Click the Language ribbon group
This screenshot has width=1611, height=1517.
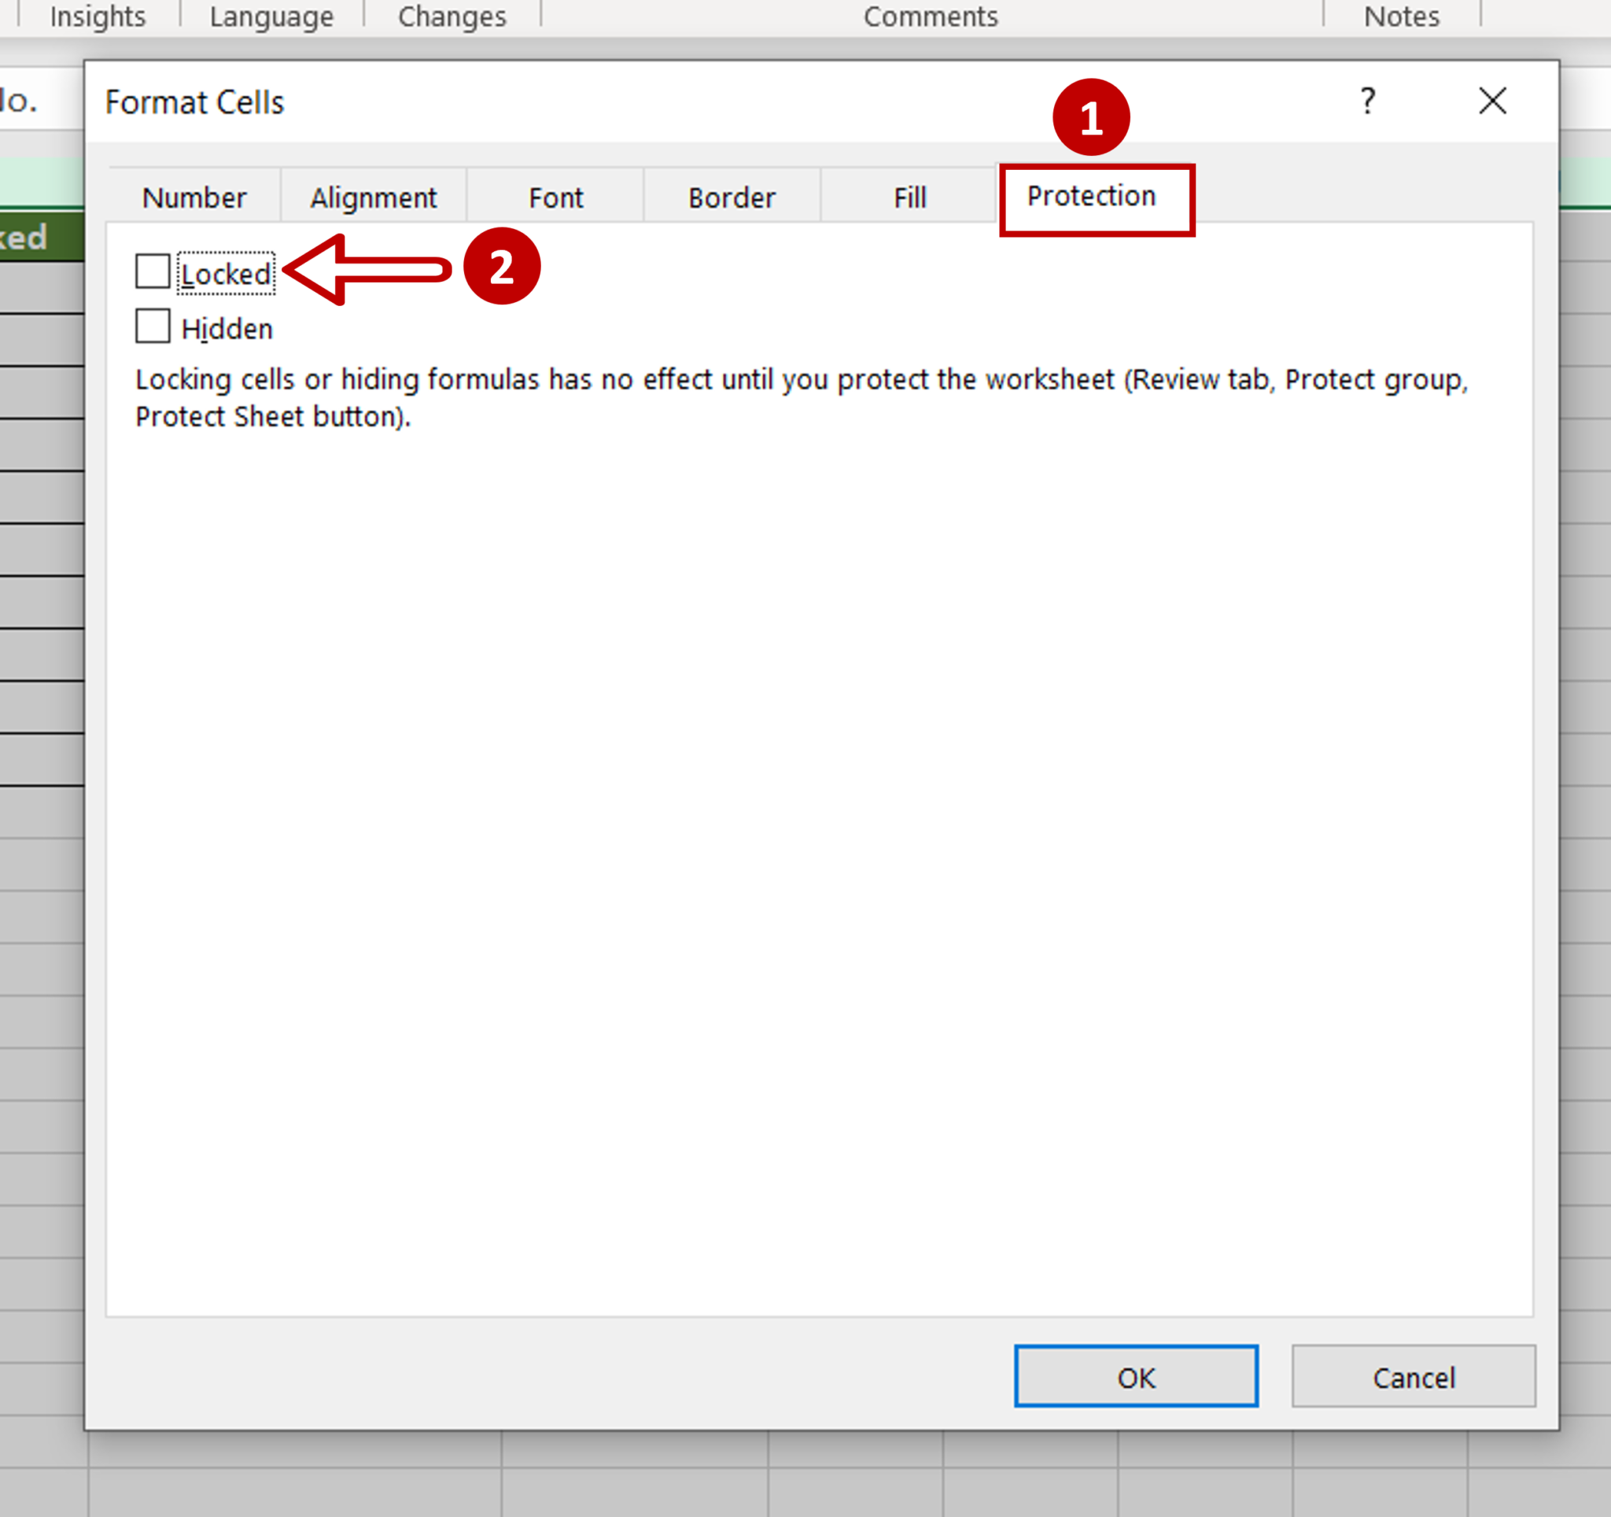[271, 17]
